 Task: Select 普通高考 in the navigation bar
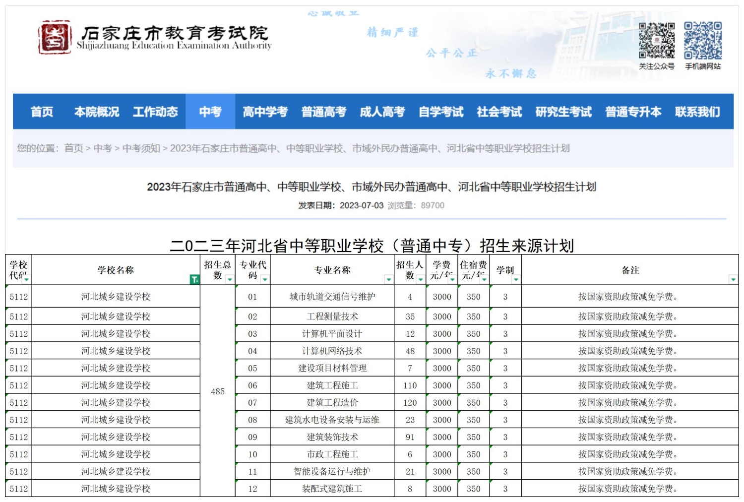pyautogui.click(x=323, y=112)
